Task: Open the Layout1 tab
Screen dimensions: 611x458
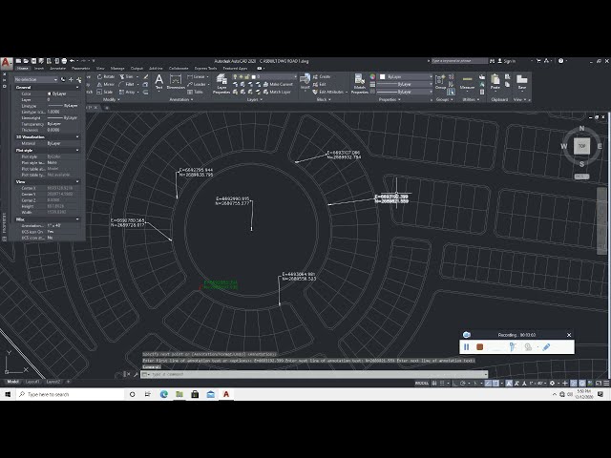Action: click(x=32, y=382)
